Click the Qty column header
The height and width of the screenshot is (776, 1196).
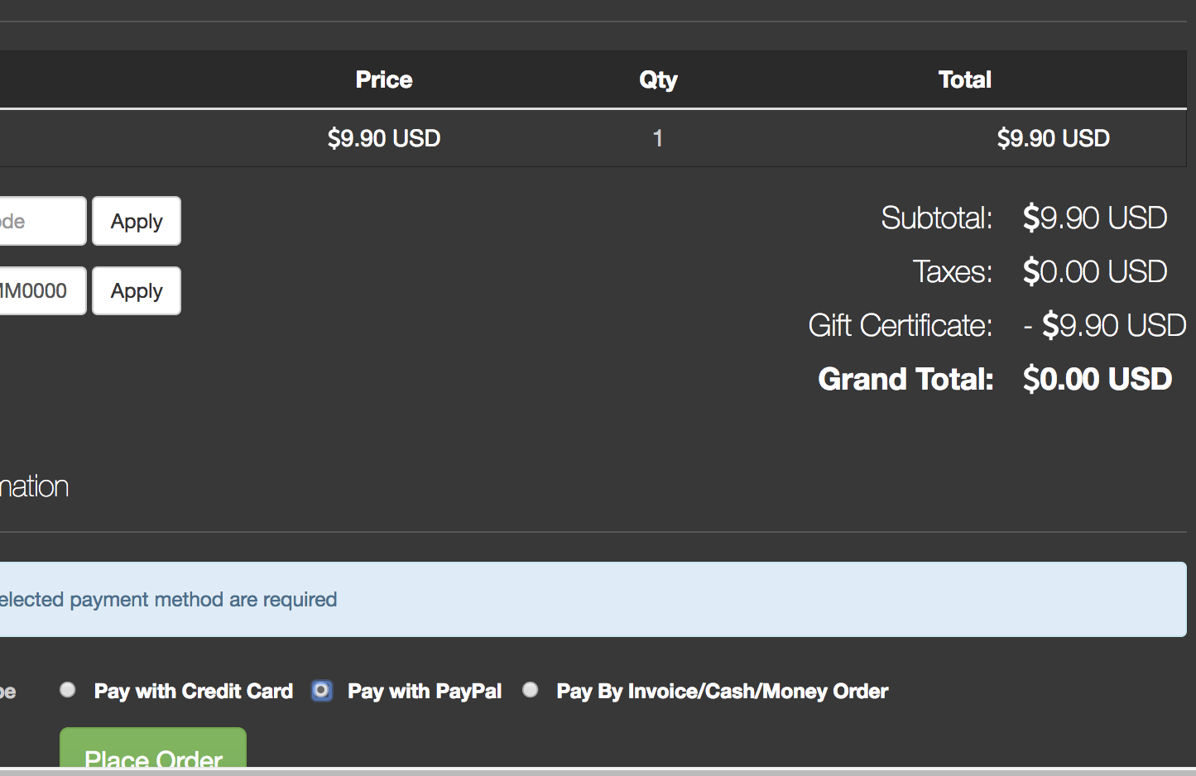click(658, 79)
